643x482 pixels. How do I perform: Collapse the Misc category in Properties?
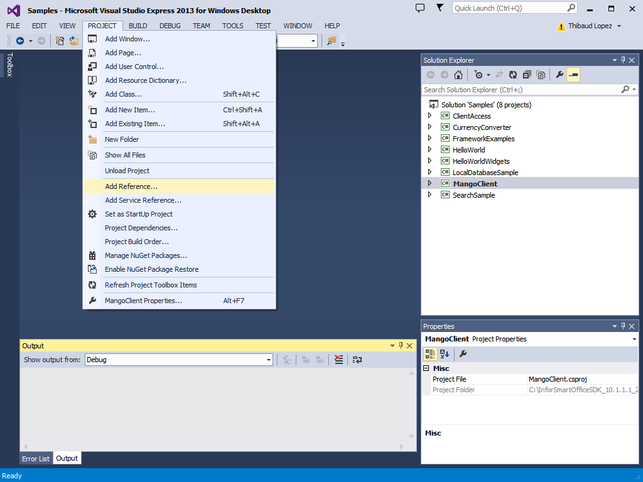coord(426,368)
